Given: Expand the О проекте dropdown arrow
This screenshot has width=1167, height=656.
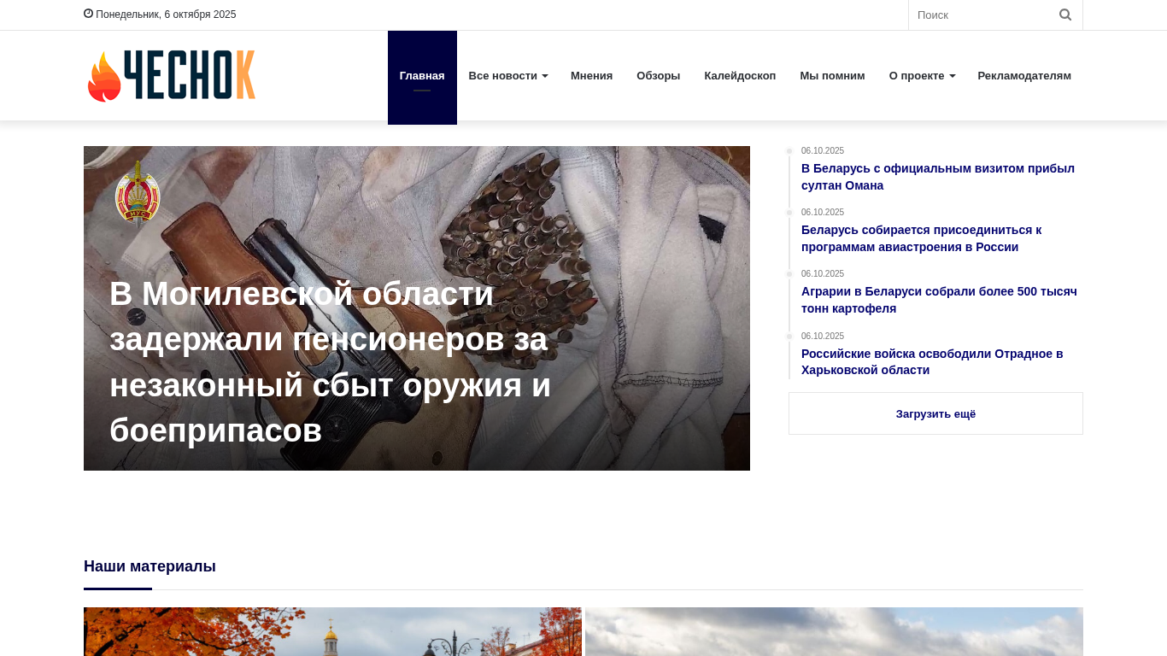Looking at the screenshot, I should tap(953, 76).
